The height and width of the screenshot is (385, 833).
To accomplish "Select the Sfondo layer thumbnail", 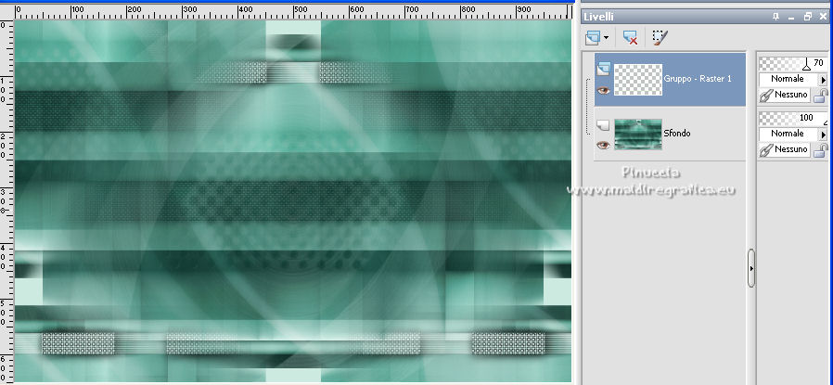I will (638, 135).
